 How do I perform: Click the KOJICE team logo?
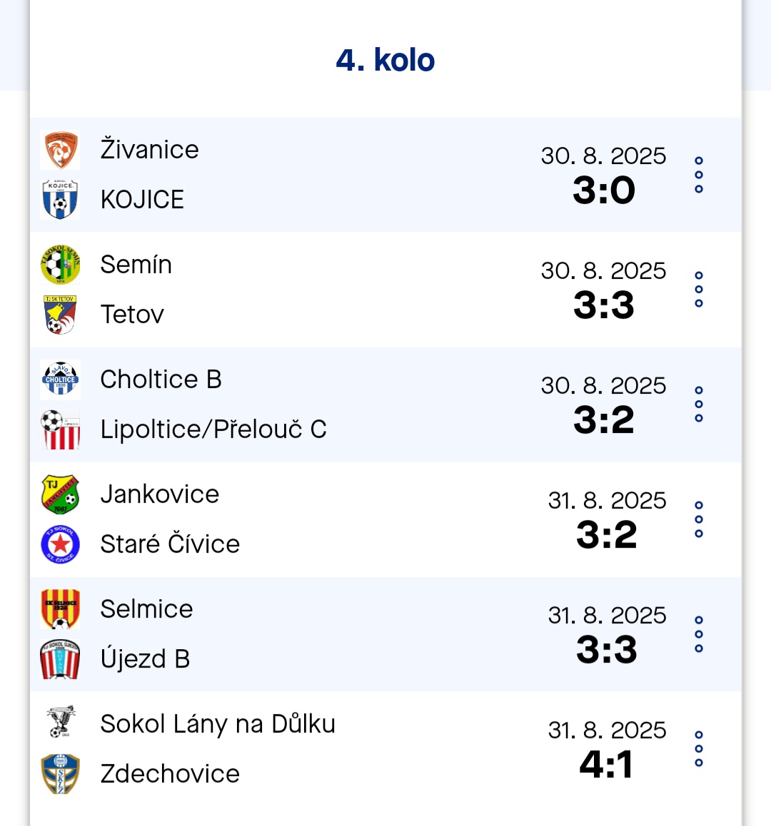click(60, 200)
